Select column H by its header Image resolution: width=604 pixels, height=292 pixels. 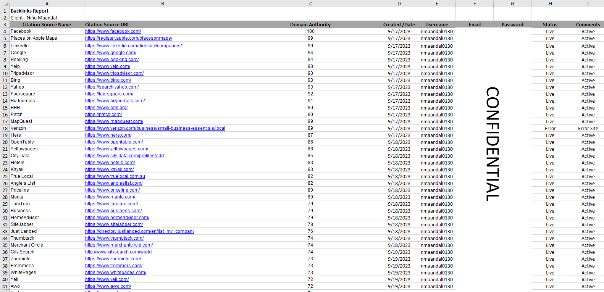pos(550,3)
